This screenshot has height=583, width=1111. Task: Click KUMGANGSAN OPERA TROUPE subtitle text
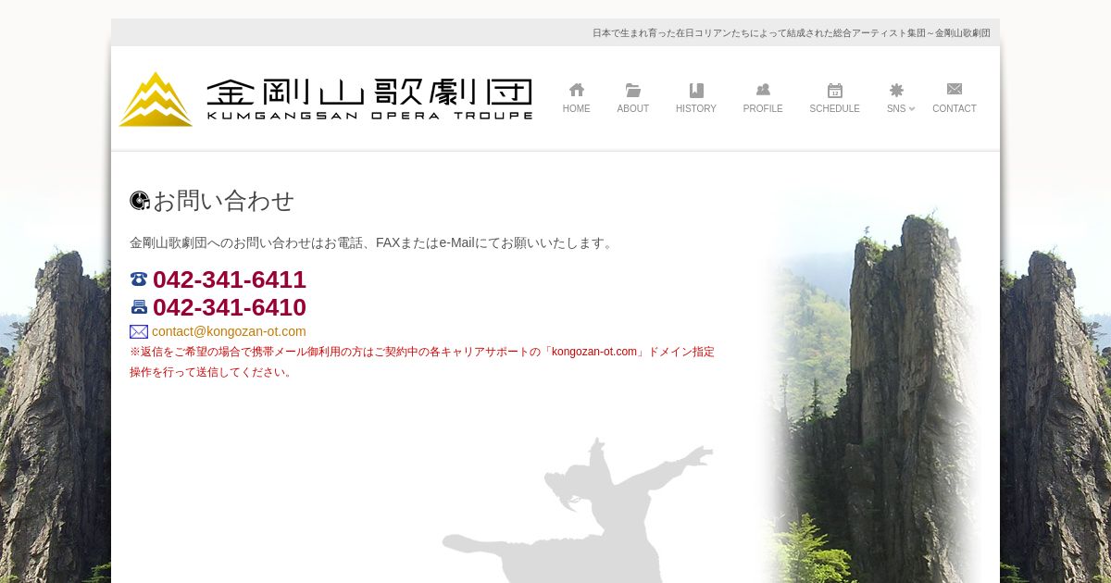(x=369, y=116)
